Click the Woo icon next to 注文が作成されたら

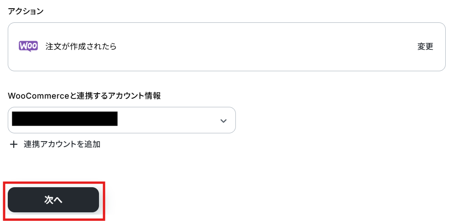click(x=28, y=46)
